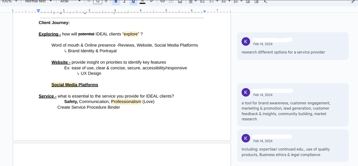This screenshot has height=166, width=358.
Task: Open the zoom level dropdown
Action: 9,2
